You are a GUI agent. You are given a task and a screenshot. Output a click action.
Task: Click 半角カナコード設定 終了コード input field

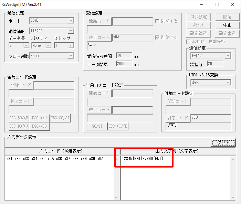point(133,110)
